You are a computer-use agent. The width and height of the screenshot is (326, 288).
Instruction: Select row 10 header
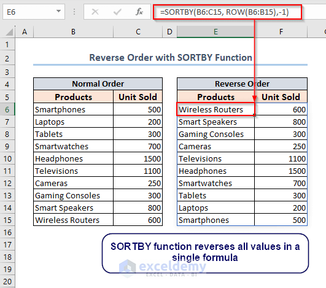(x=7, y=158)
